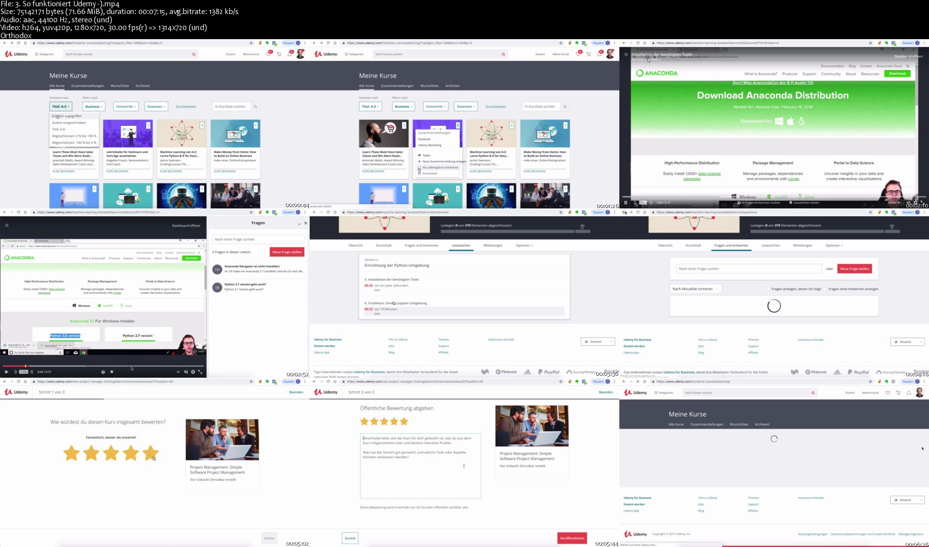Open the Deutsch language dropdown in the Lesezeichen frame
Viewport: 929px width, 547px height.
[598, 342]
